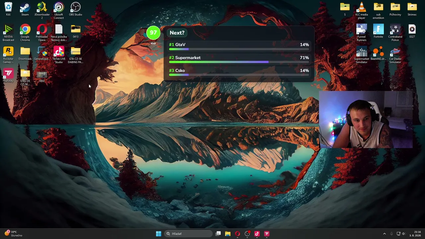Switch to TikFinity in the taskbar

(267, 234)
